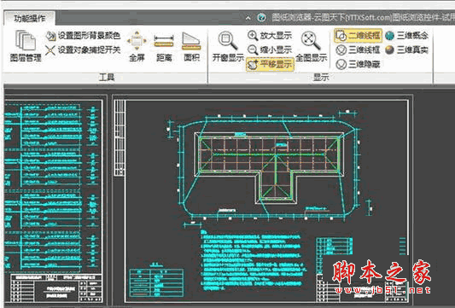The height and width of the screenshot is (308, 455).
Task: Open the 功能操作 ribbon tab
Action: (x=30, y=18)
